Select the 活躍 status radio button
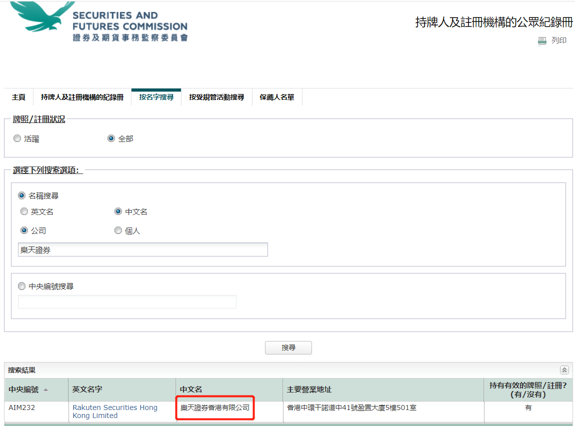 17,138
